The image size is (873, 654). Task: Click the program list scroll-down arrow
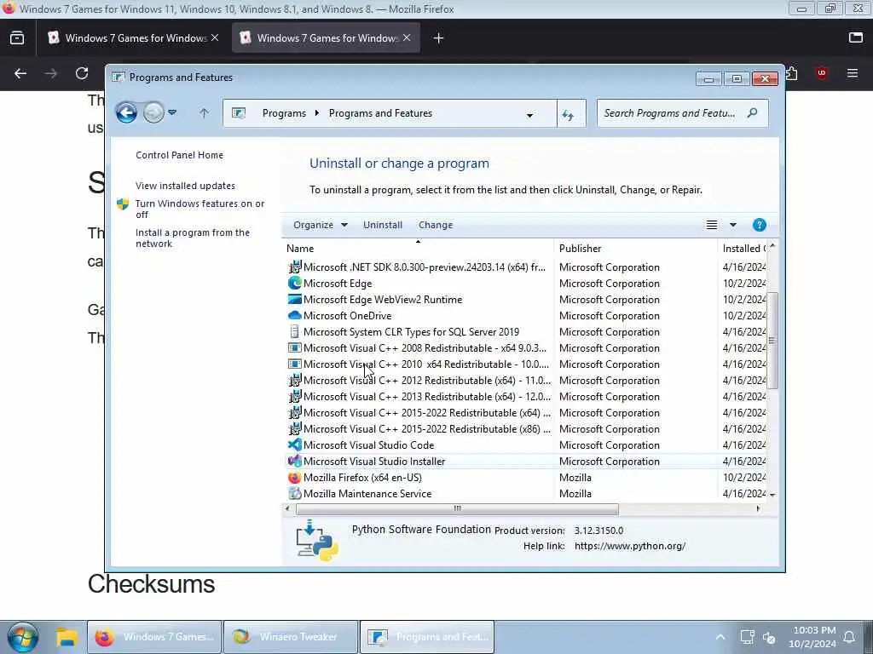tap(772, 495)
